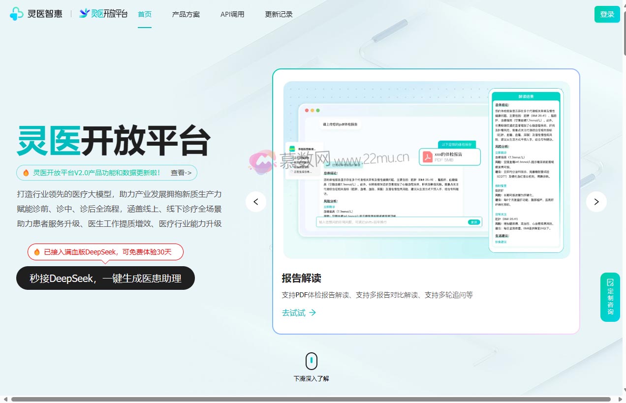Click the 灵医开放平台 logo
The height and width of the screenshot is (403, 626).
click(103, 13)
